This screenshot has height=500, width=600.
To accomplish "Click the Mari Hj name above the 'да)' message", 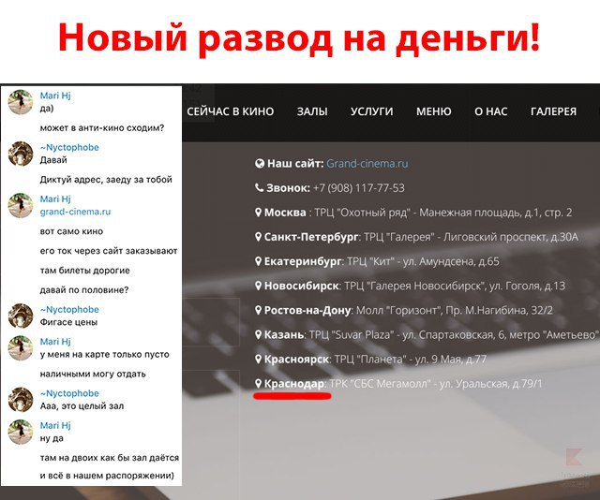I will coord(55,96).
